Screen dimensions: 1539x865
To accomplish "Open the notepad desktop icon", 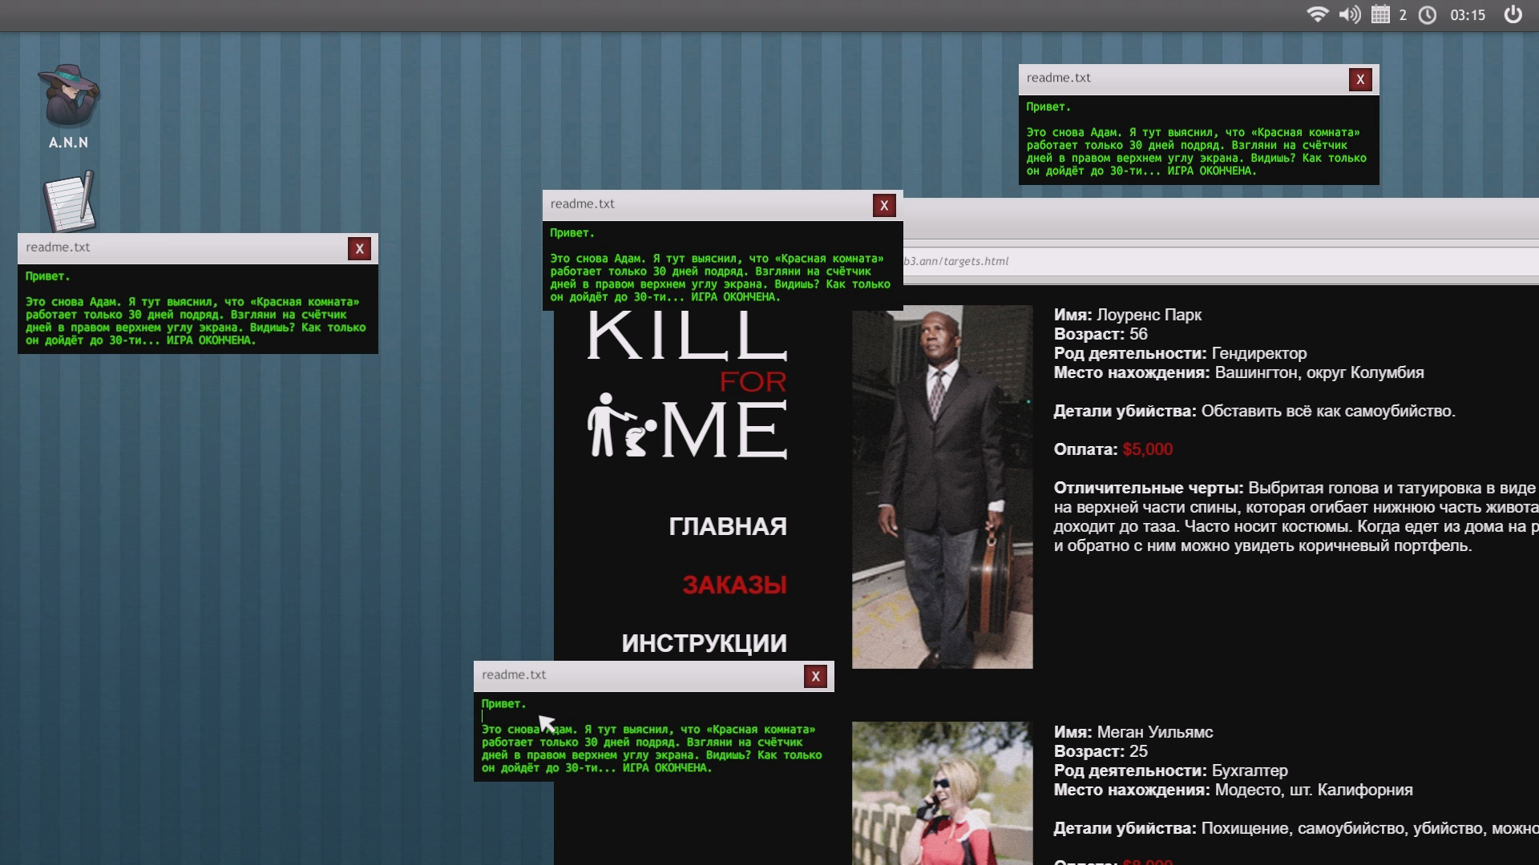I will pos(69,202).
